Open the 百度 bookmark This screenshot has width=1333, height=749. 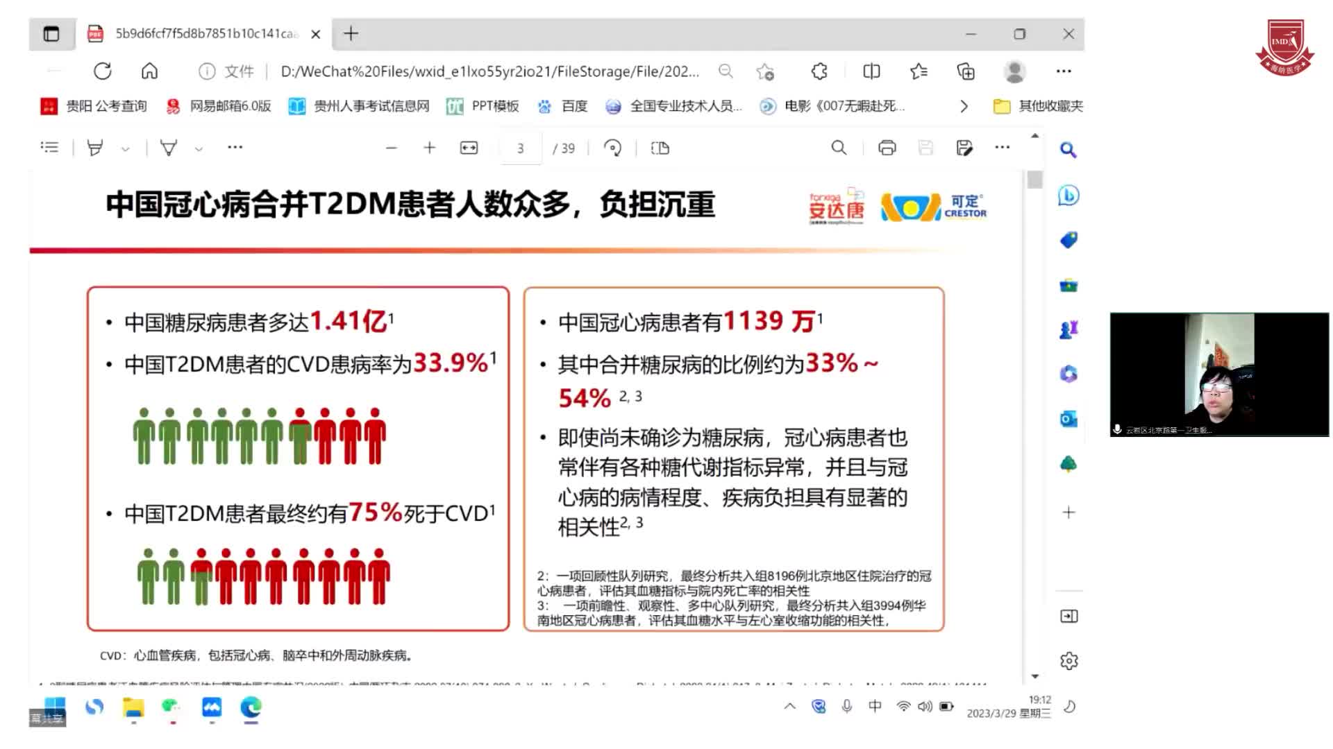coord(564,106)
